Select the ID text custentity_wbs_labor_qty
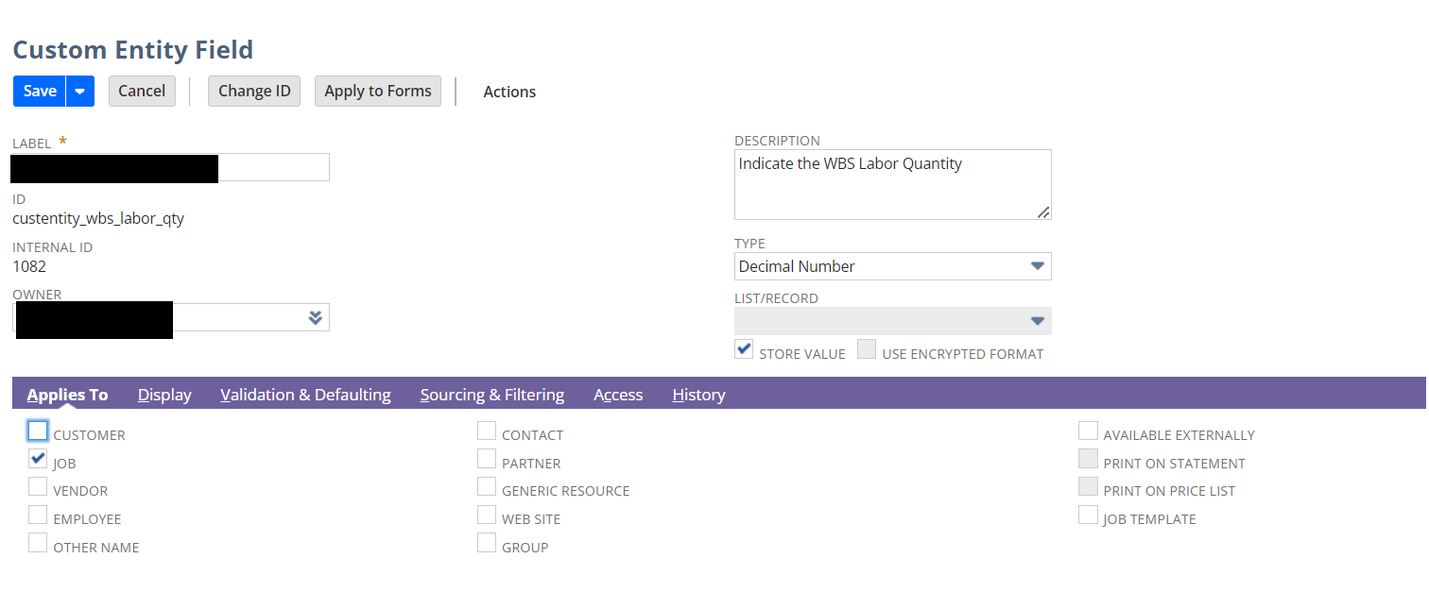Image resolution: width=1429 pixels, height=592 pixels. pos(98,219)
